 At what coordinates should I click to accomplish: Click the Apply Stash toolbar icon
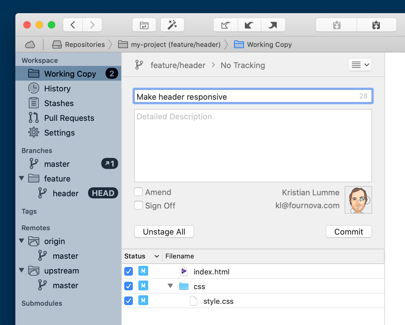376,25
